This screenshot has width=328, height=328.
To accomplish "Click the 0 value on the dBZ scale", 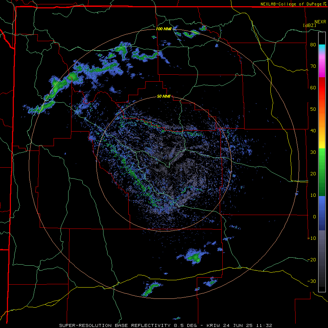I will click(x=315, y=217).
